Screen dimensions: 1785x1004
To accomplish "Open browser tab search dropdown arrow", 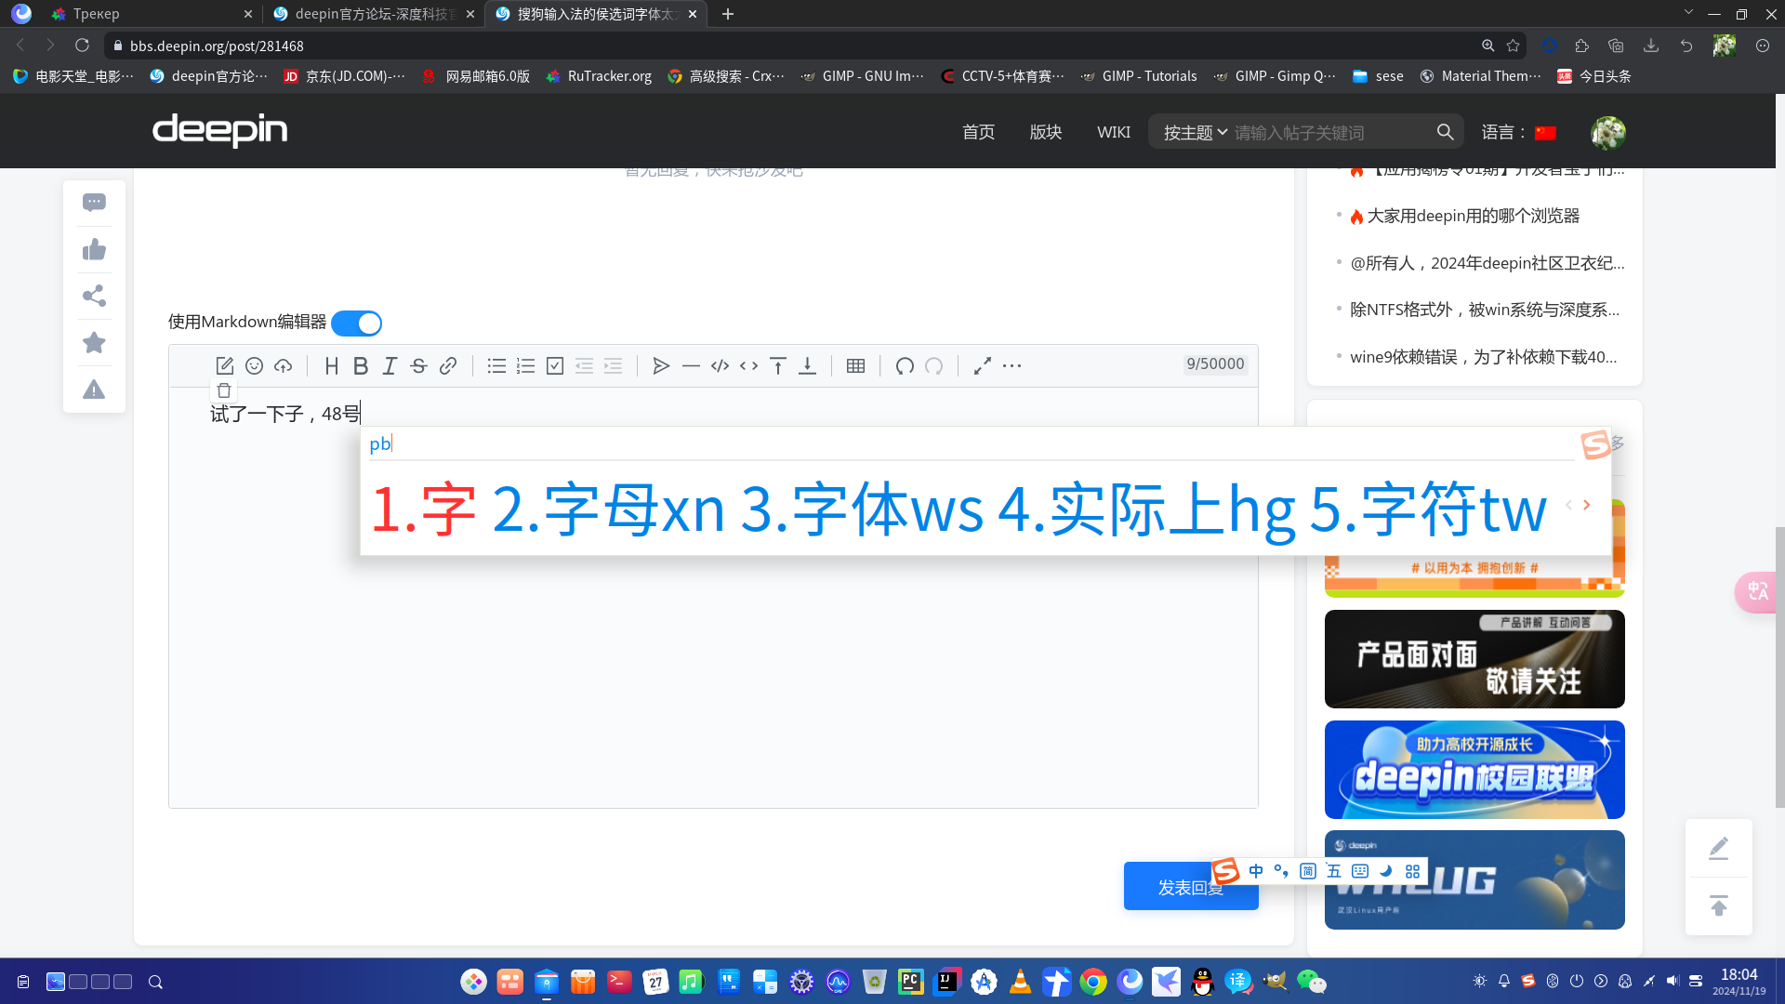I will tap(1688, 13).
